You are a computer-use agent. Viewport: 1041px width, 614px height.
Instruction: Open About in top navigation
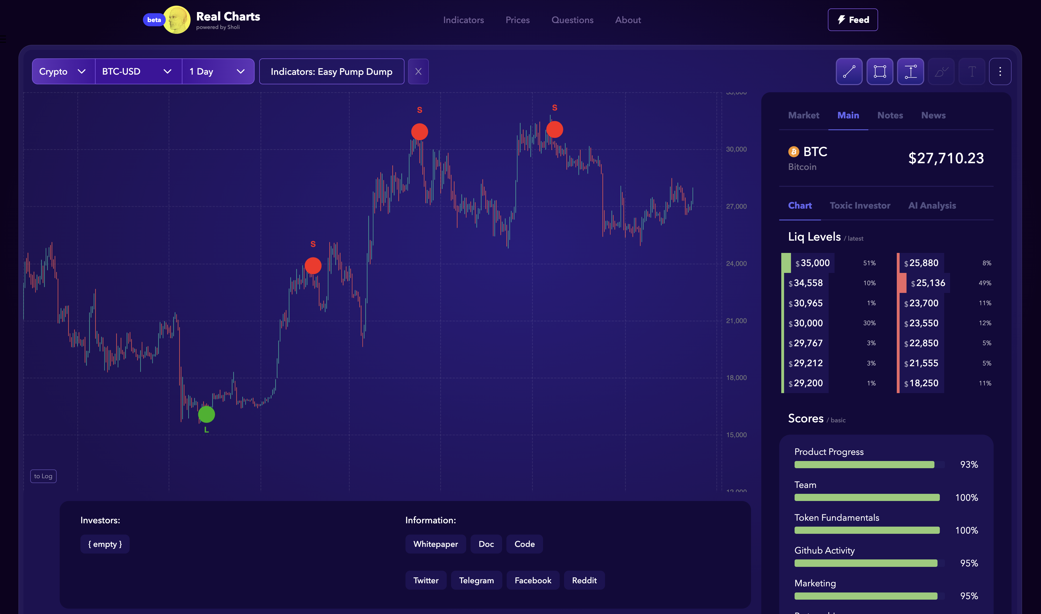point(628,20)
